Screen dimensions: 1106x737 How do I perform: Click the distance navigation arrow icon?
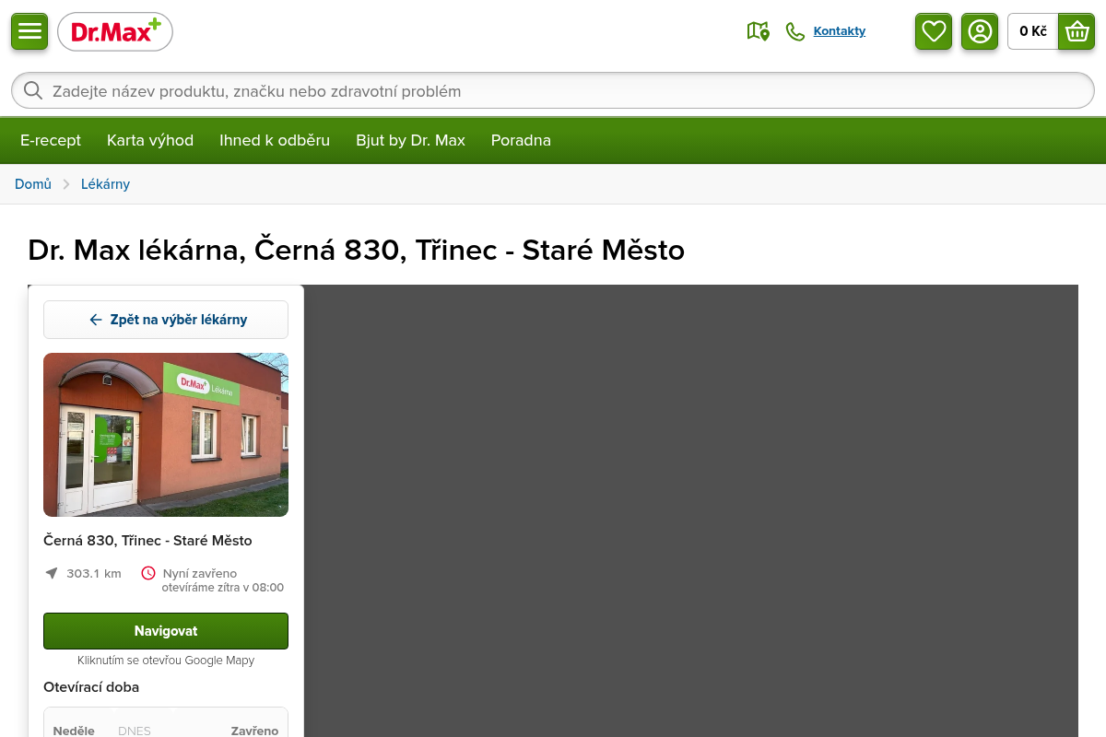52,573
